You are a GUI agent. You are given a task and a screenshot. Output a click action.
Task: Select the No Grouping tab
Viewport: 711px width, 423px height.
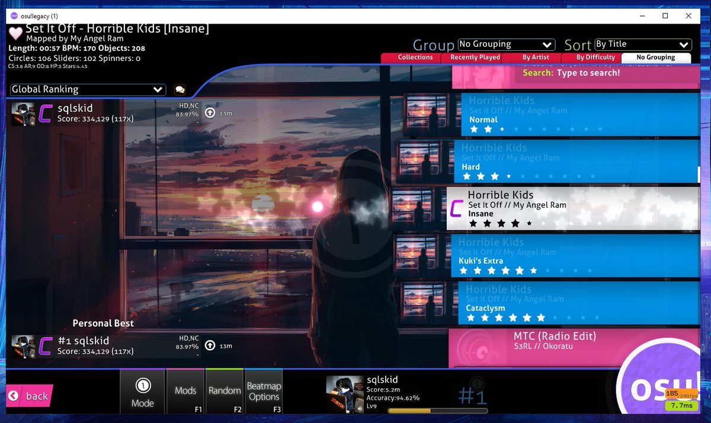(656, 57)
